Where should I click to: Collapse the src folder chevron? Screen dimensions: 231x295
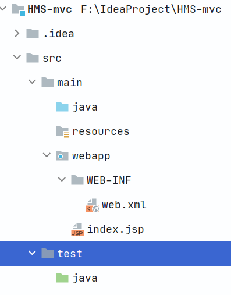pos(17,57)
